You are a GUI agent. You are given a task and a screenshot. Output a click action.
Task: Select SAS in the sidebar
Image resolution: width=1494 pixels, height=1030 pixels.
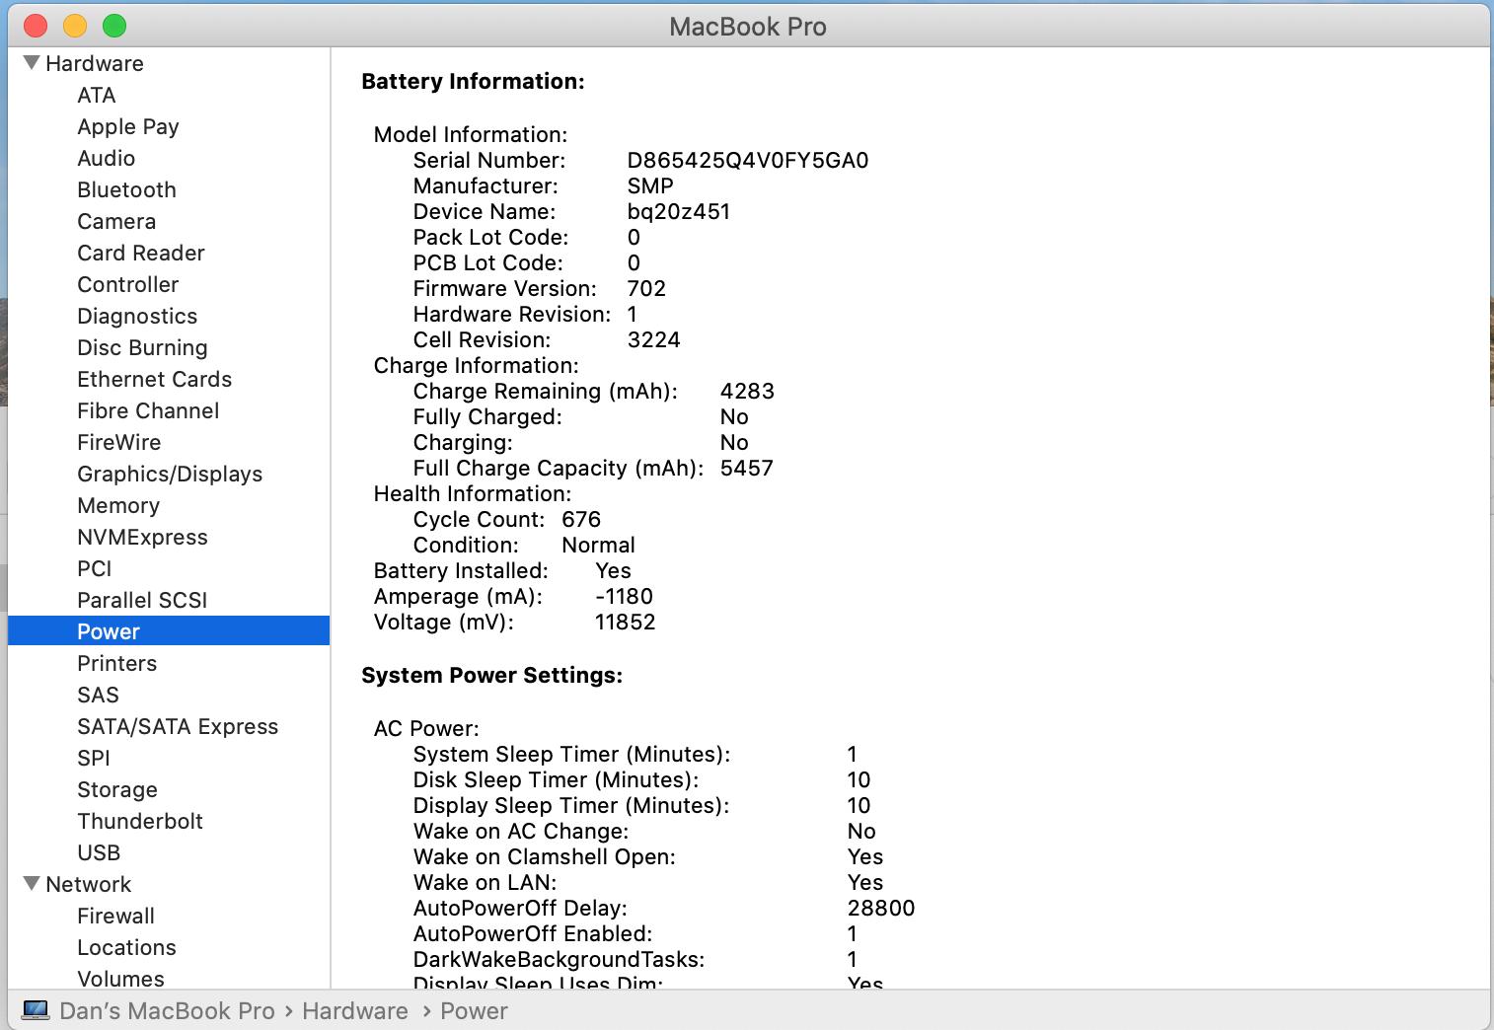(x=98, y=695)
